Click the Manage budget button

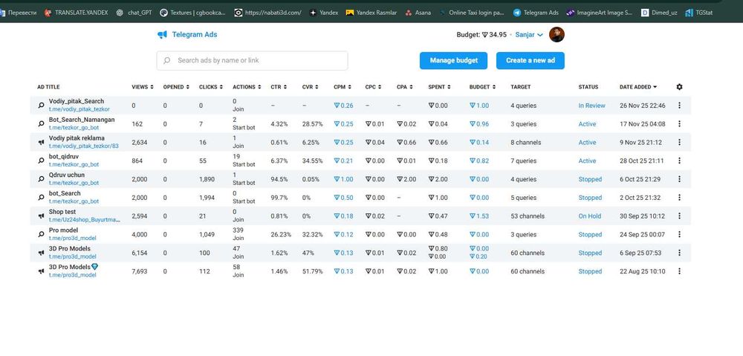[454, 61]
